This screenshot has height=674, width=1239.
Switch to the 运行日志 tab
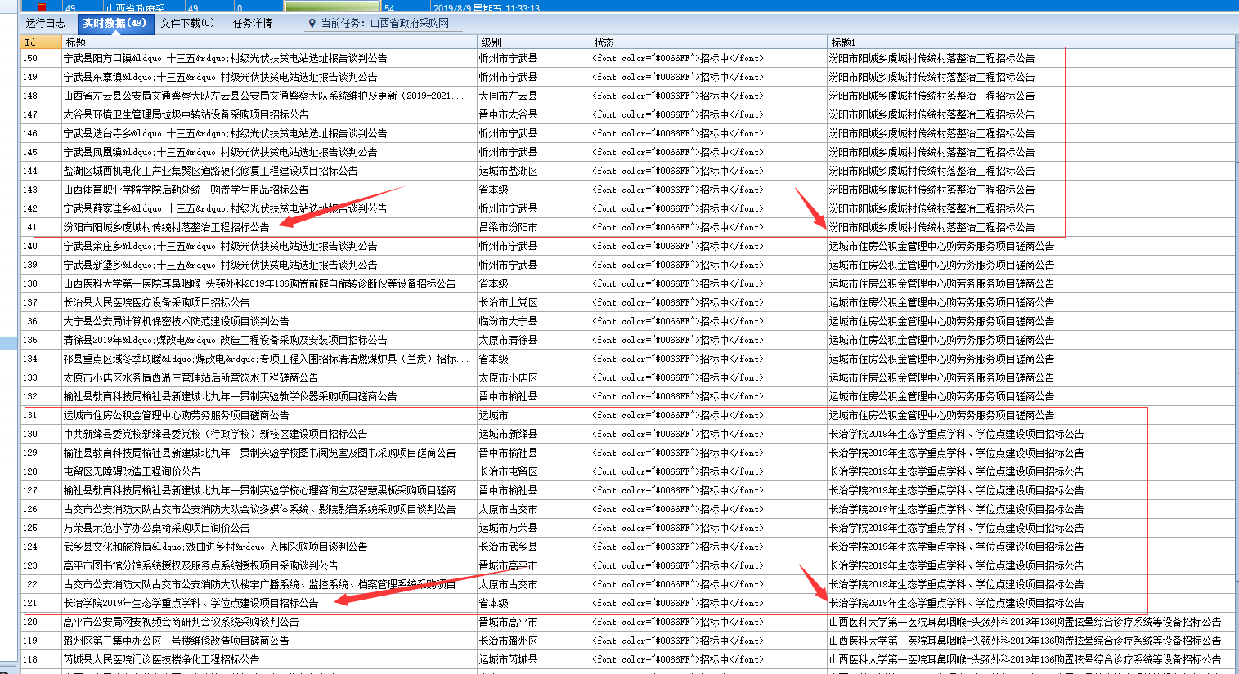click(x=45, y=23)
